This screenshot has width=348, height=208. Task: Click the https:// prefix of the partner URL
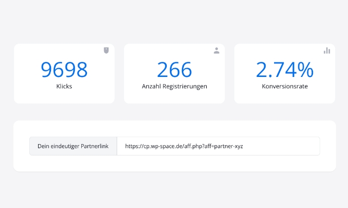pyautogui.click(x=133, y=147)
